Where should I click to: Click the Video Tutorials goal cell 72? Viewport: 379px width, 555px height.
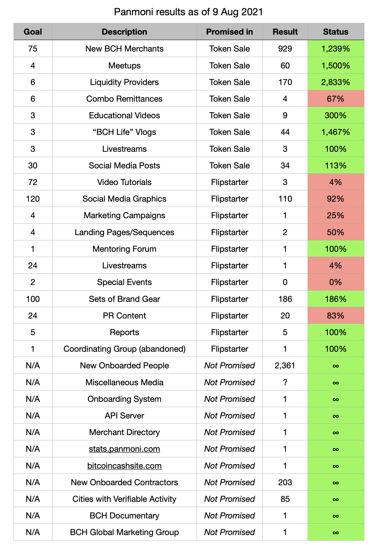tap(33, 182)
